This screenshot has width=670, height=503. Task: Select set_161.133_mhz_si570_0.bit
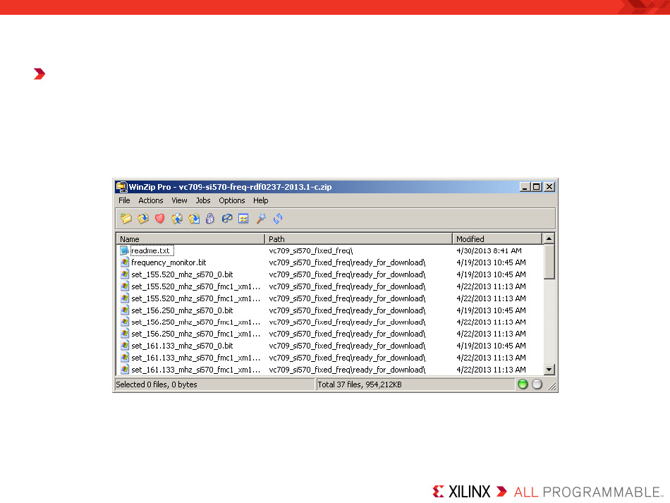[x=183, y=346]
